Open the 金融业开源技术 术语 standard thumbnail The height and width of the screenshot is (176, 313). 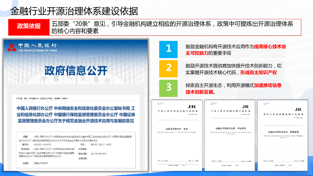tap(177, 135)
